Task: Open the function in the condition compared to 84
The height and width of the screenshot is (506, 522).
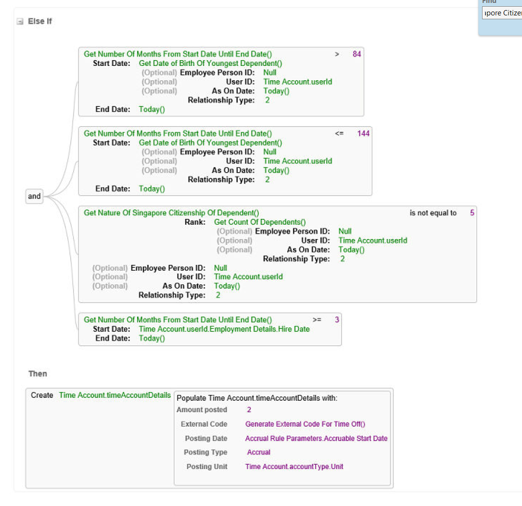Action: pos(178,54)
